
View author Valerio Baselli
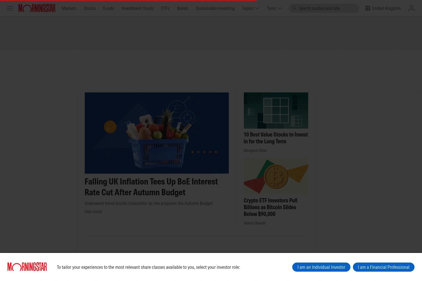[x=255, y=223]
